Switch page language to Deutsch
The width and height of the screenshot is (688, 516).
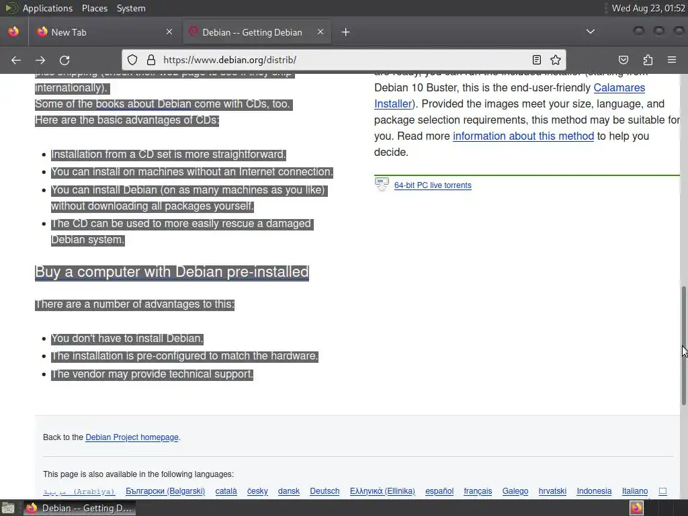pos(325,491)
